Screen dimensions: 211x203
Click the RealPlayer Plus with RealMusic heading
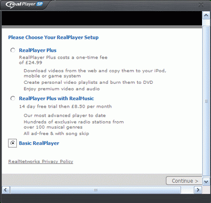click(56, 99)
